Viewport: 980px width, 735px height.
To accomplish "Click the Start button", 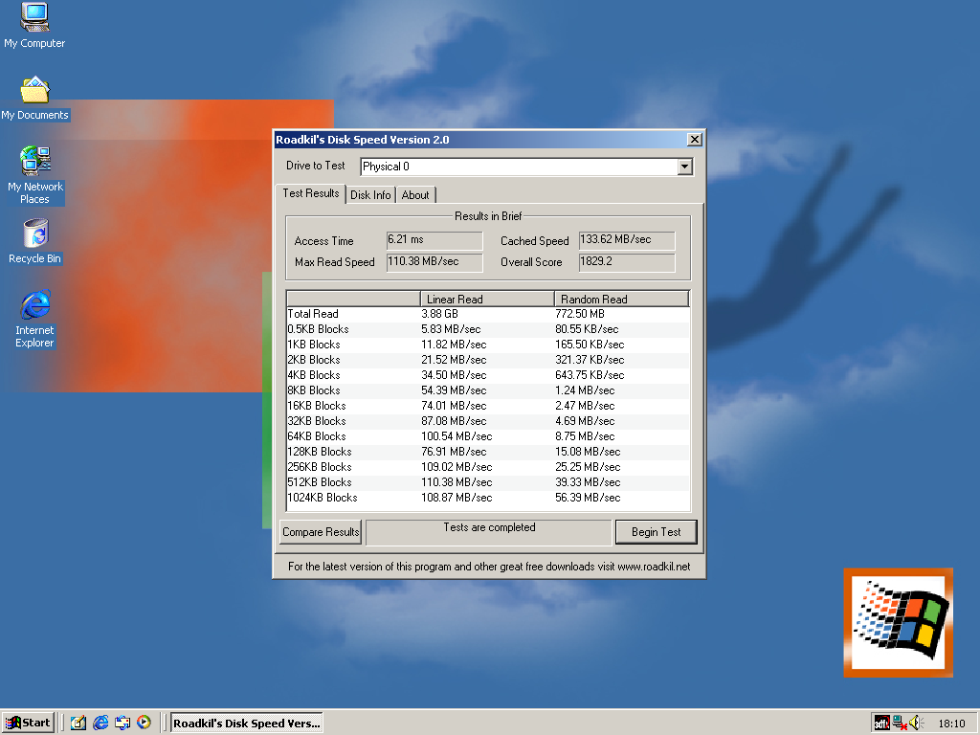I will point(28,723).
